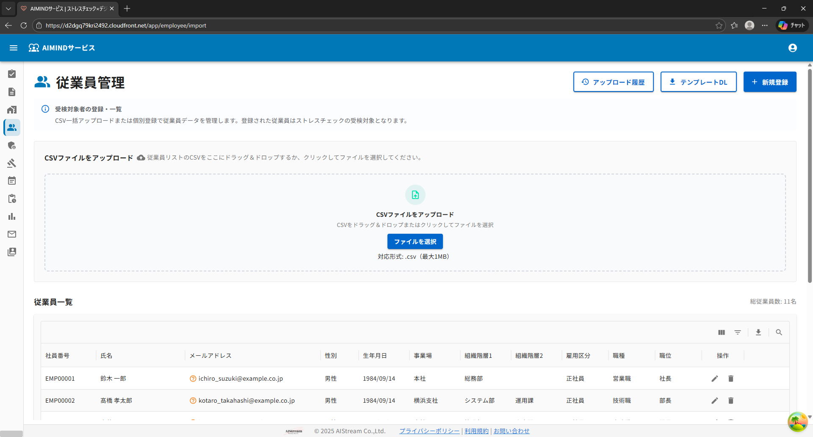Download the employee table data

758,332
